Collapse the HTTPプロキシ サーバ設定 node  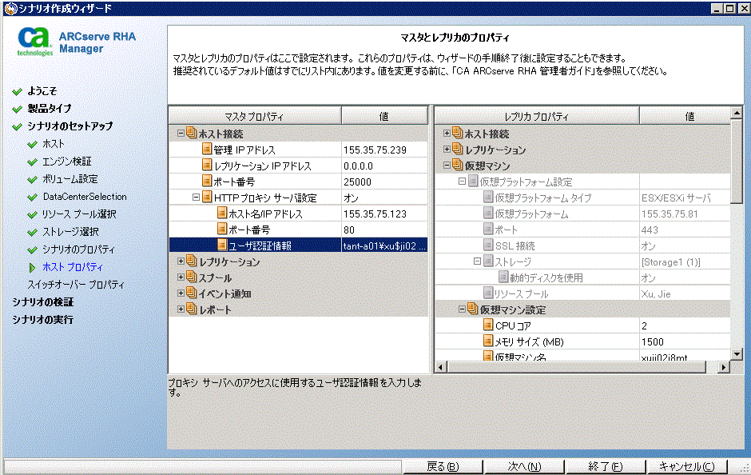pos(196,197)
